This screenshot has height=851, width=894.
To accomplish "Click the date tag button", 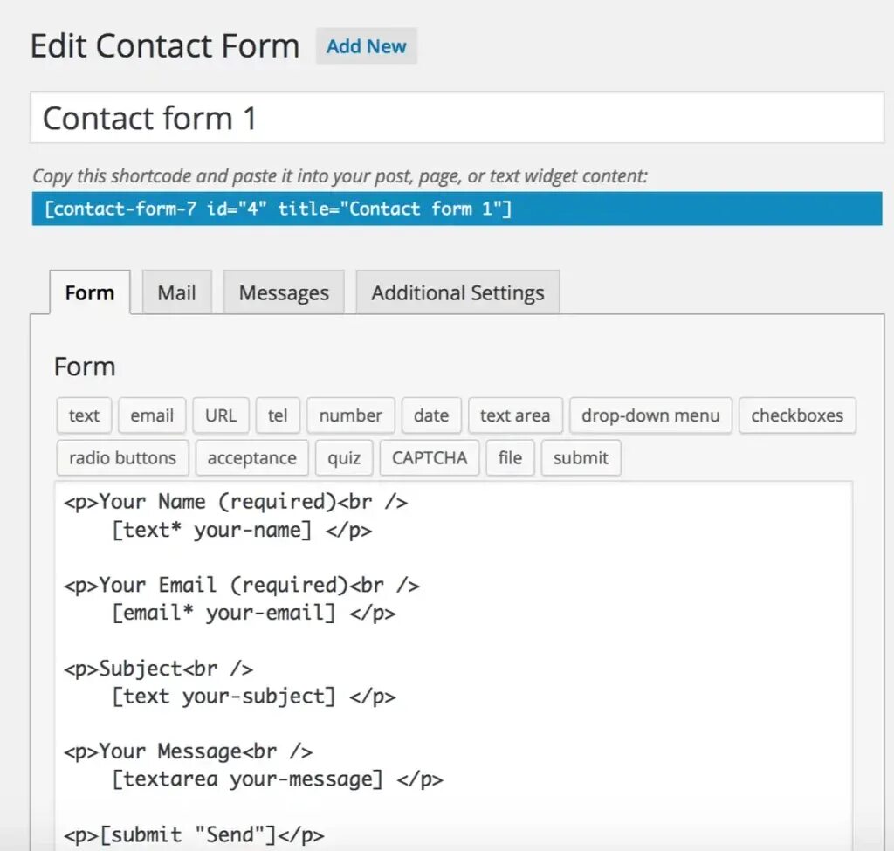I will click(x=431, y=415).
